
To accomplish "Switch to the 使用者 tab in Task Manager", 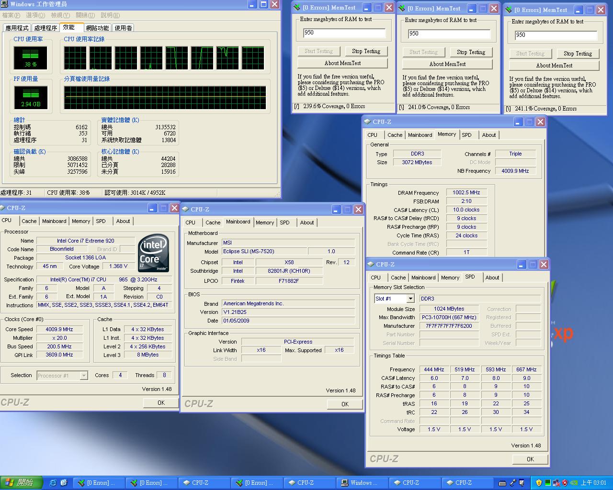I will (123, 28).
